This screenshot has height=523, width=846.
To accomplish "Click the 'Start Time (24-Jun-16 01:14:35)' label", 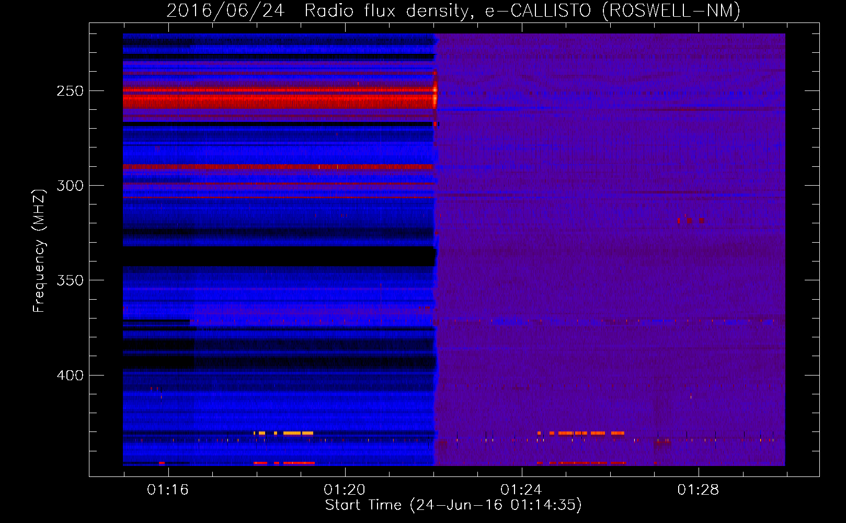I will click(x=453, y=505).
